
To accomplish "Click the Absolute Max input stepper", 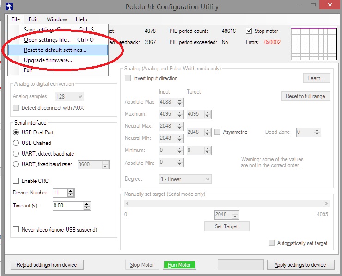I will click(179, 102).
